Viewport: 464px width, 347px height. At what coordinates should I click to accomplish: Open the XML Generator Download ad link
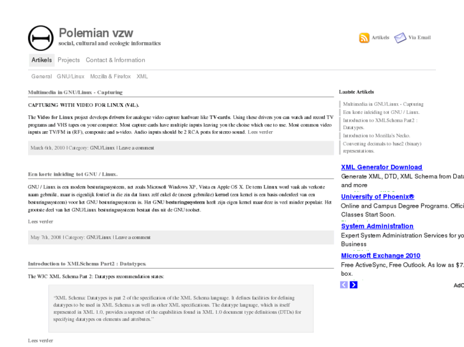(x=382, y=167)
